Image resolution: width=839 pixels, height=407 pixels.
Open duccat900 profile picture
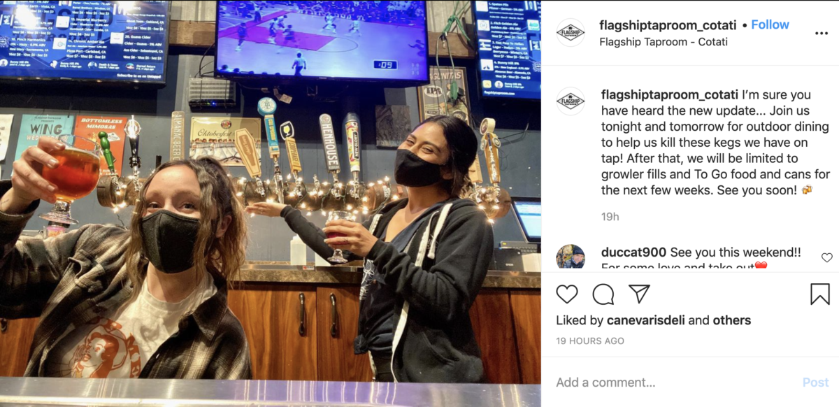(x=571, y=257)
